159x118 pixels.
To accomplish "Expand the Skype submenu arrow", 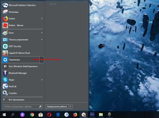I will (42, 80).
